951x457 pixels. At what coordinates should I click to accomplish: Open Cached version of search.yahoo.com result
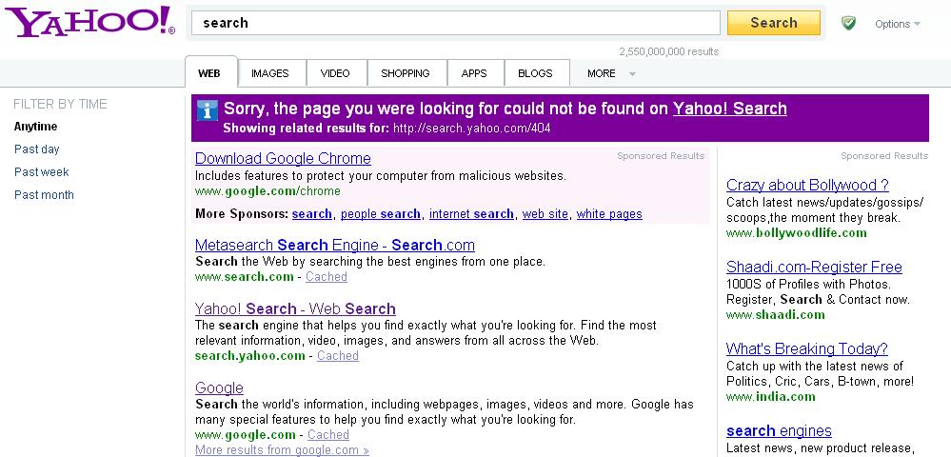tap(338, 356)
